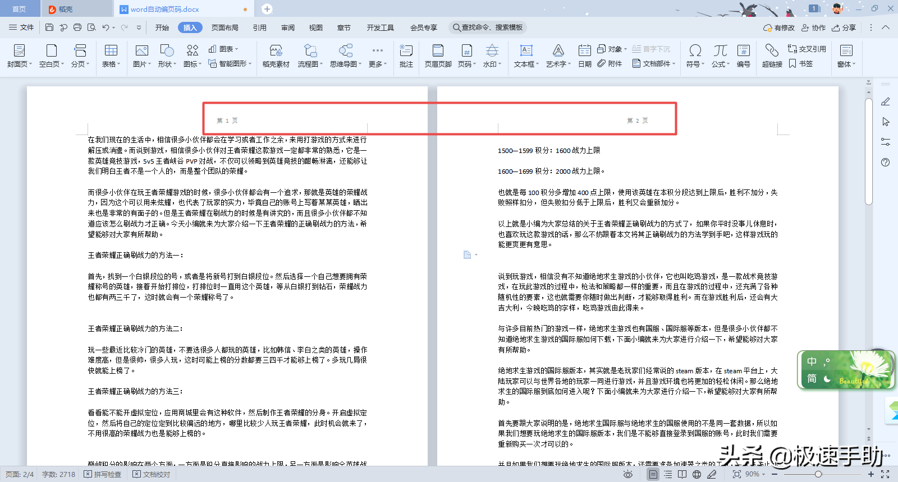Insert 艺术字 word art
This screenshot has width=898, height=482.
tap(558, 56)
